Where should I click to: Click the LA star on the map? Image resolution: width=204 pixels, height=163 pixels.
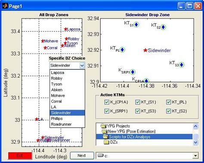coord(37,119)
